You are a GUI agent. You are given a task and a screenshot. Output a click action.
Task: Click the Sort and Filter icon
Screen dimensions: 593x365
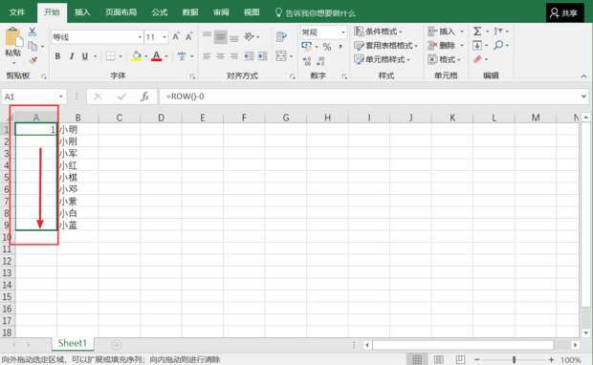click(x=498, y=31)
